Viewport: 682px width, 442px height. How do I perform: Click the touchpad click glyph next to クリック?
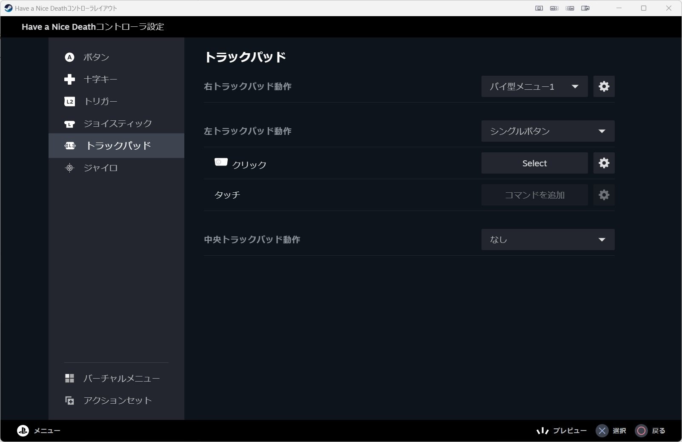221,162
